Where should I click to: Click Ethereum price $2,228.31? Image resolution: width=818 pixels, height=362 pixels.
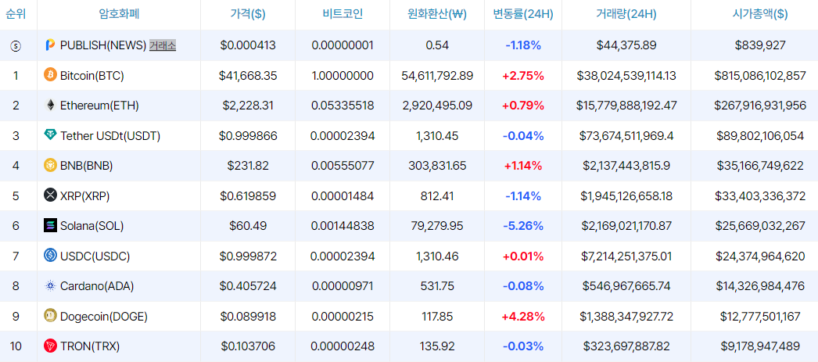pyautogui.click(x=248, y=106)
